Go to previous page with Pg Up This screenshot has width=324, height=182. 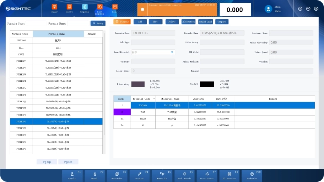point(47,162)
